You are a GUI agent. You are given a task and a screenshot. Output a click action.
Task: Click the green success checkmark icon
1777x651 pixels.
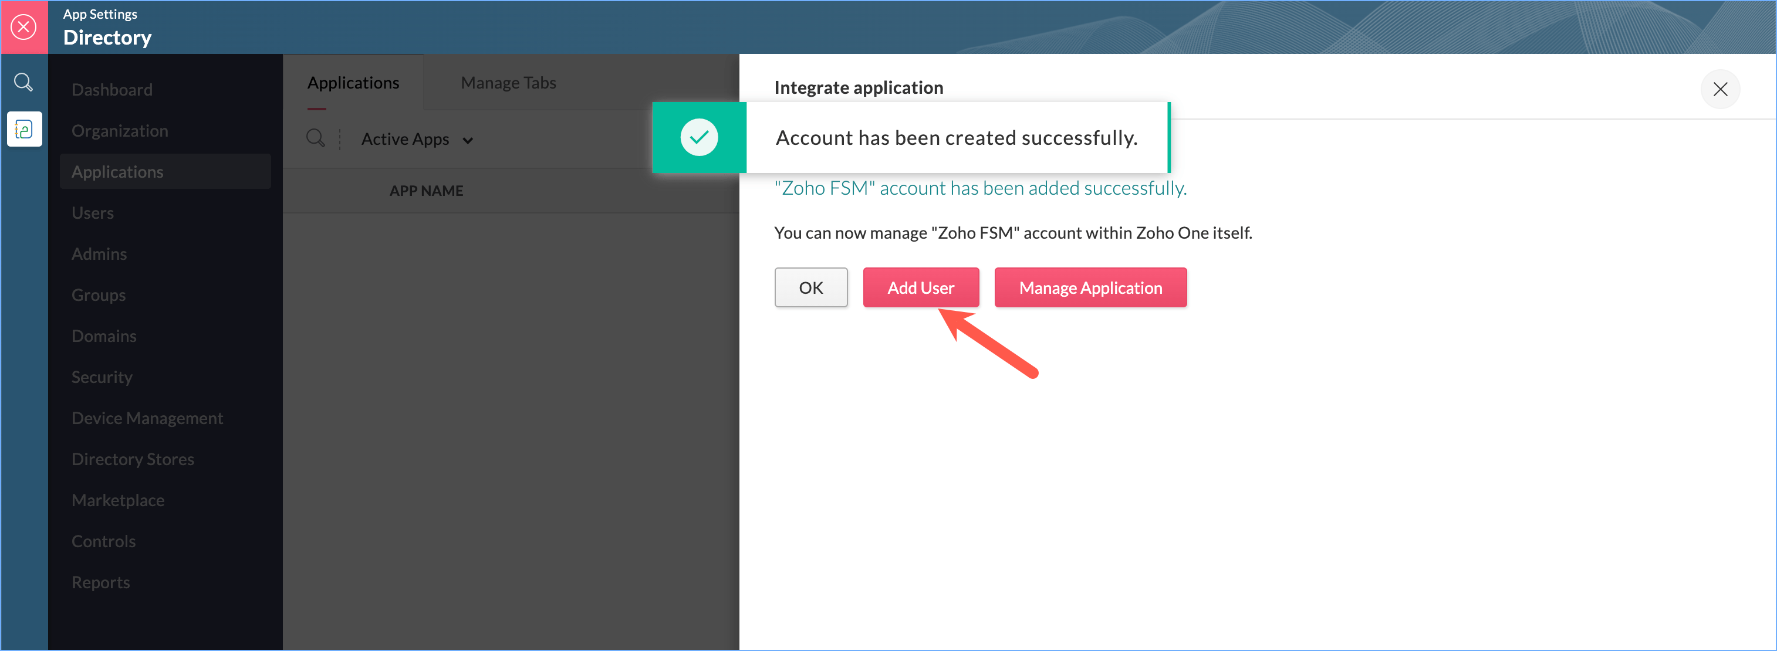(x=698, y=137)
